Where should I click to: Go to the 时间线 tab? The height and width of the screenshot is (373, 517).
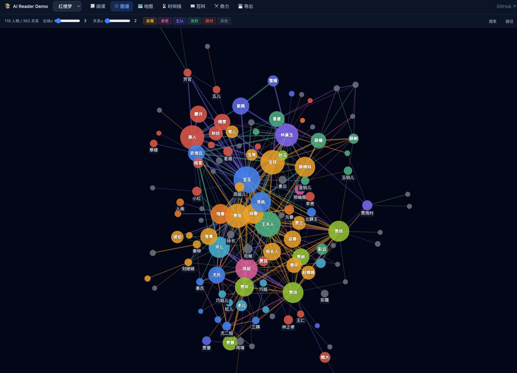click(172, 6)
